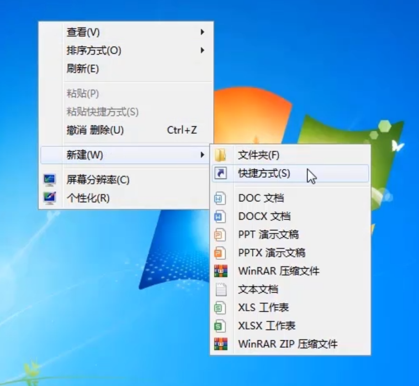Click the 新建(W) submenu arrow
Image resolution: width=419 pixels, height=386 pixels.
(x=203, y=155)
